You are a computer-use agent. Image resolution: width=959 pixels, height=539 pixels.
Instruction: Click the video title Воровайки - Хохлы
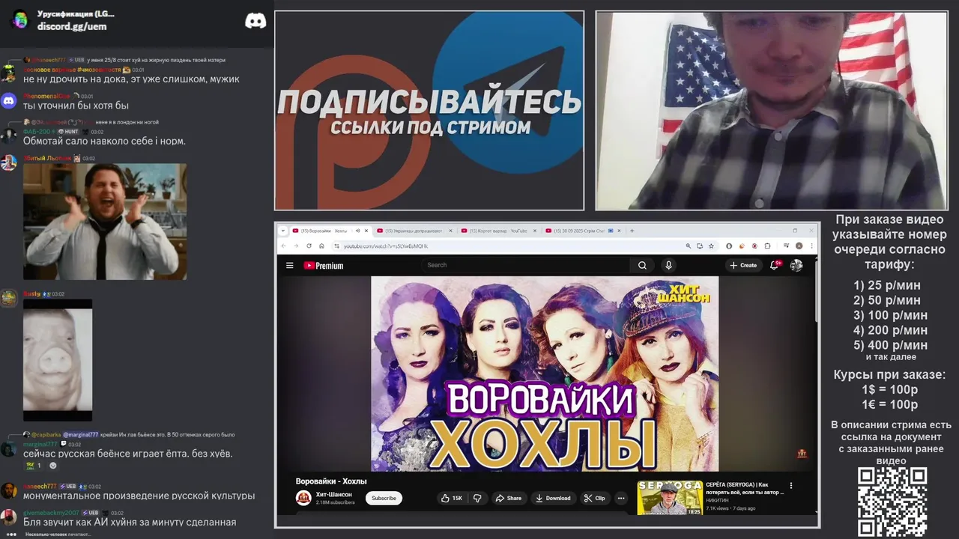point(331,481)
